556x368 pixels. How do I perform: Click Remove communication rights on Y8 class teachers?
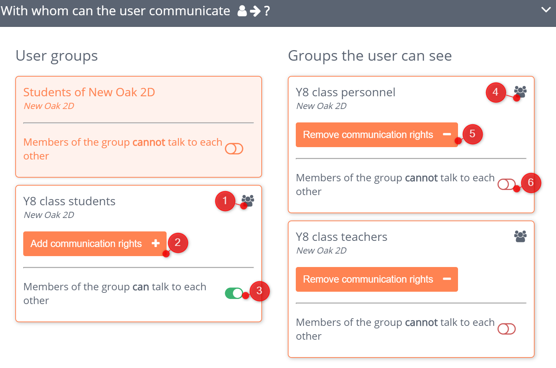point(377,279)
